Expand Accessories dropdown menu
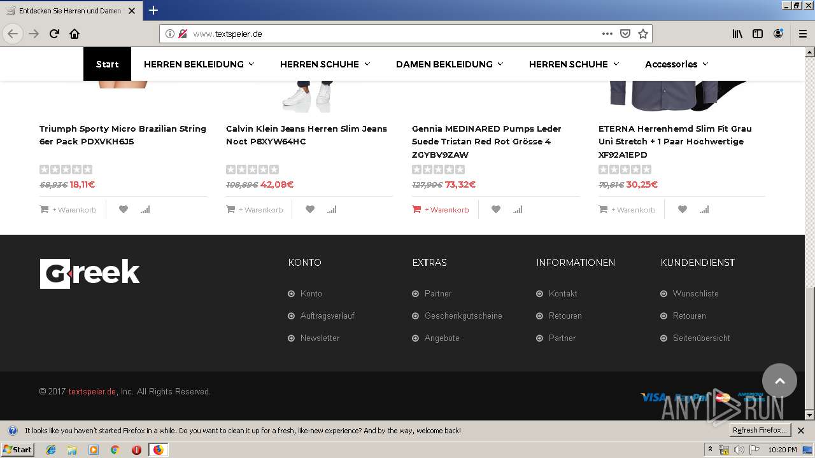This screenshot has width=815, height=458. (676, 64)
